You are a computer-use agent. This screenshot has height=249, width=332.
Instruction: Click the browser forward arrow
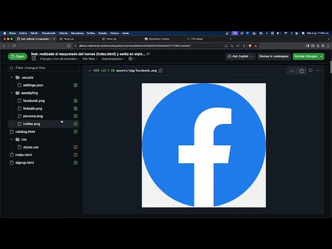tap(9, 46)
